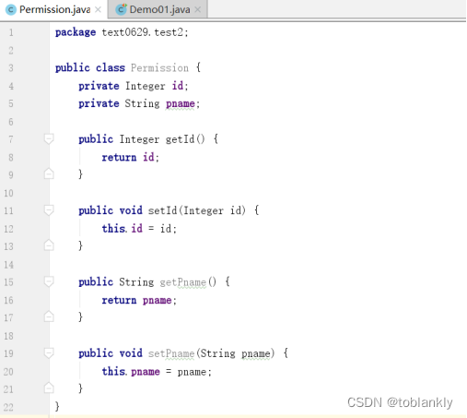This screenshot has width=467, height=418.
Task: Click line number 22 in the gutter
Action: (x=8, y=407)
